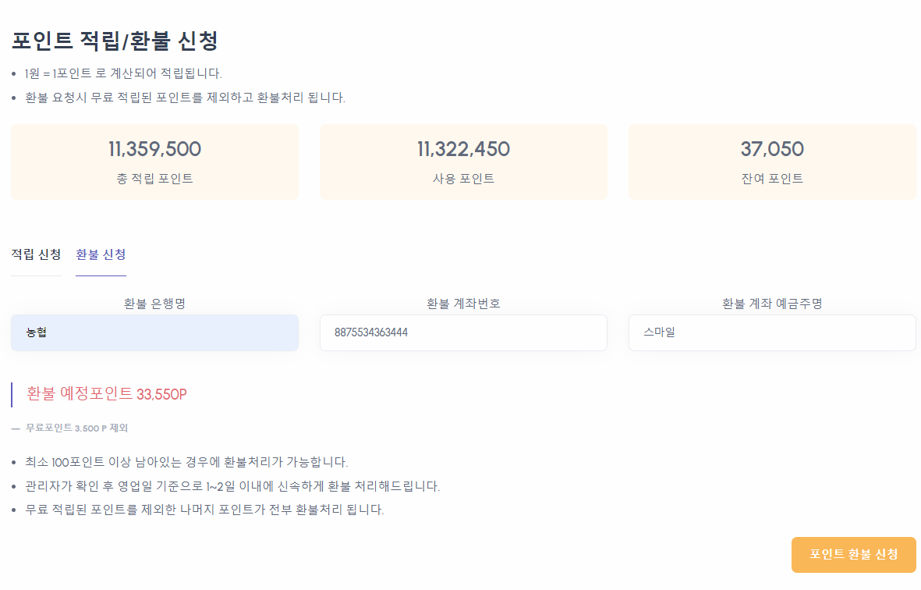This screenshot has width=921, height=590.
Task: Switch to the 적립 신청 tab
Action: (36, 254)
